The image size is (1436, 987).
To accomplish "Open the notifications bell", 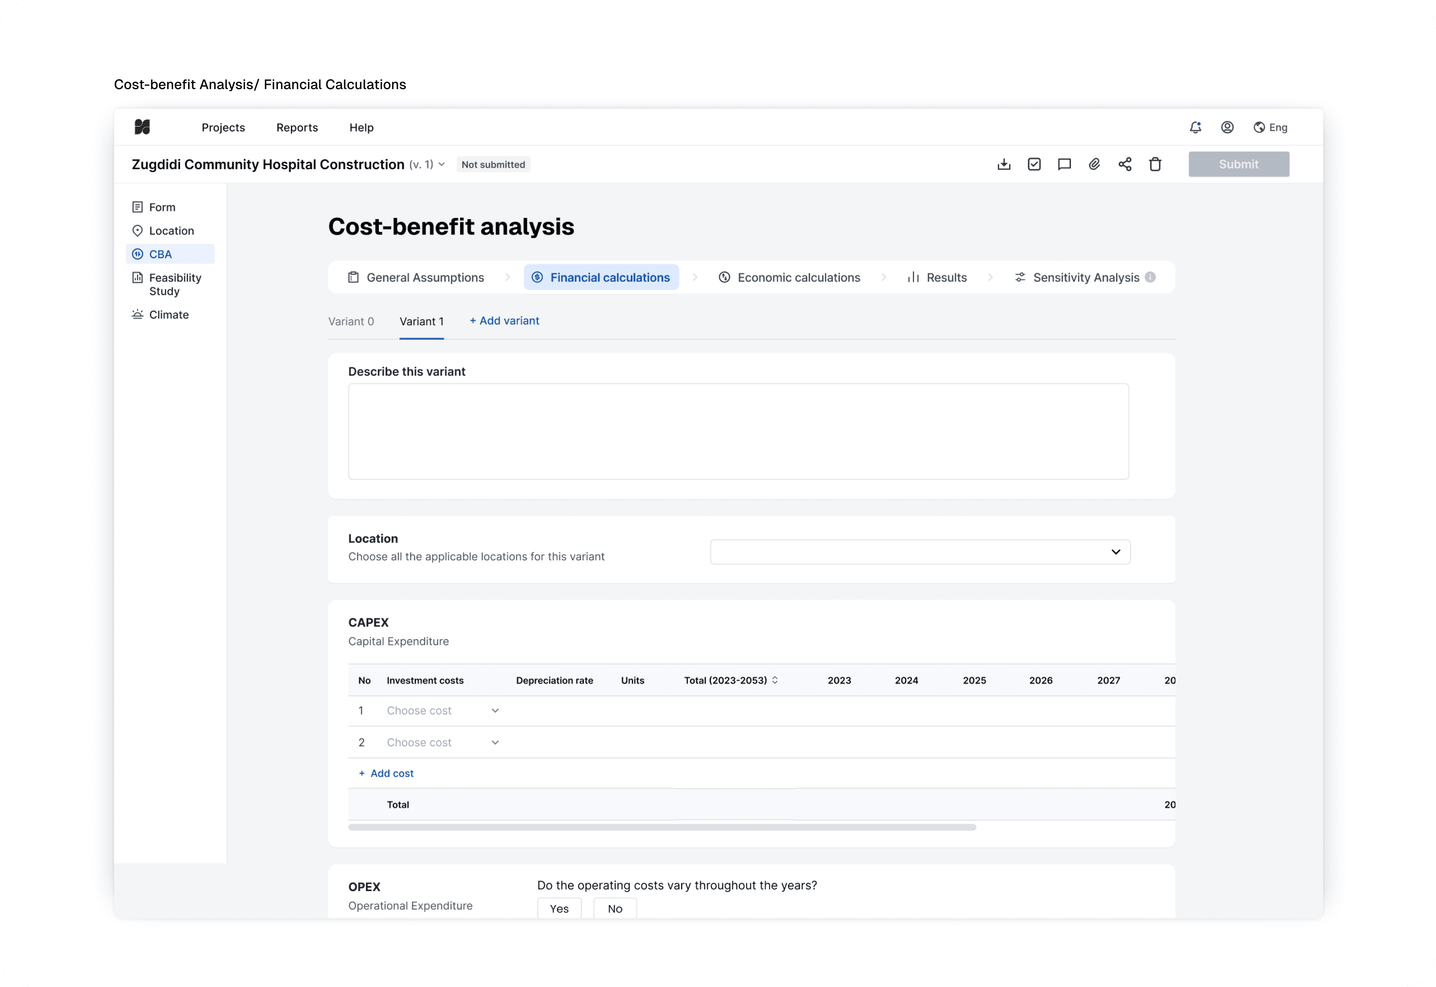I will click(1195, 127).
